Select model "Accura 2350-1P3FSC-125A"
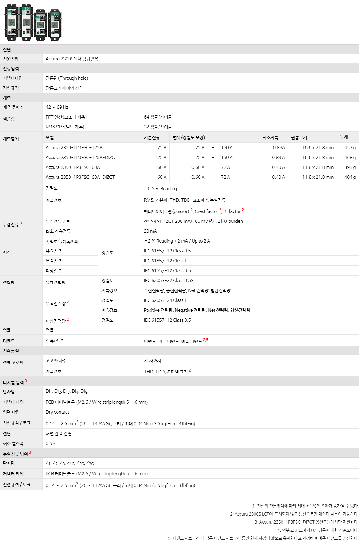Viewport: 359px width, 554px height. [x=74, y=148]
